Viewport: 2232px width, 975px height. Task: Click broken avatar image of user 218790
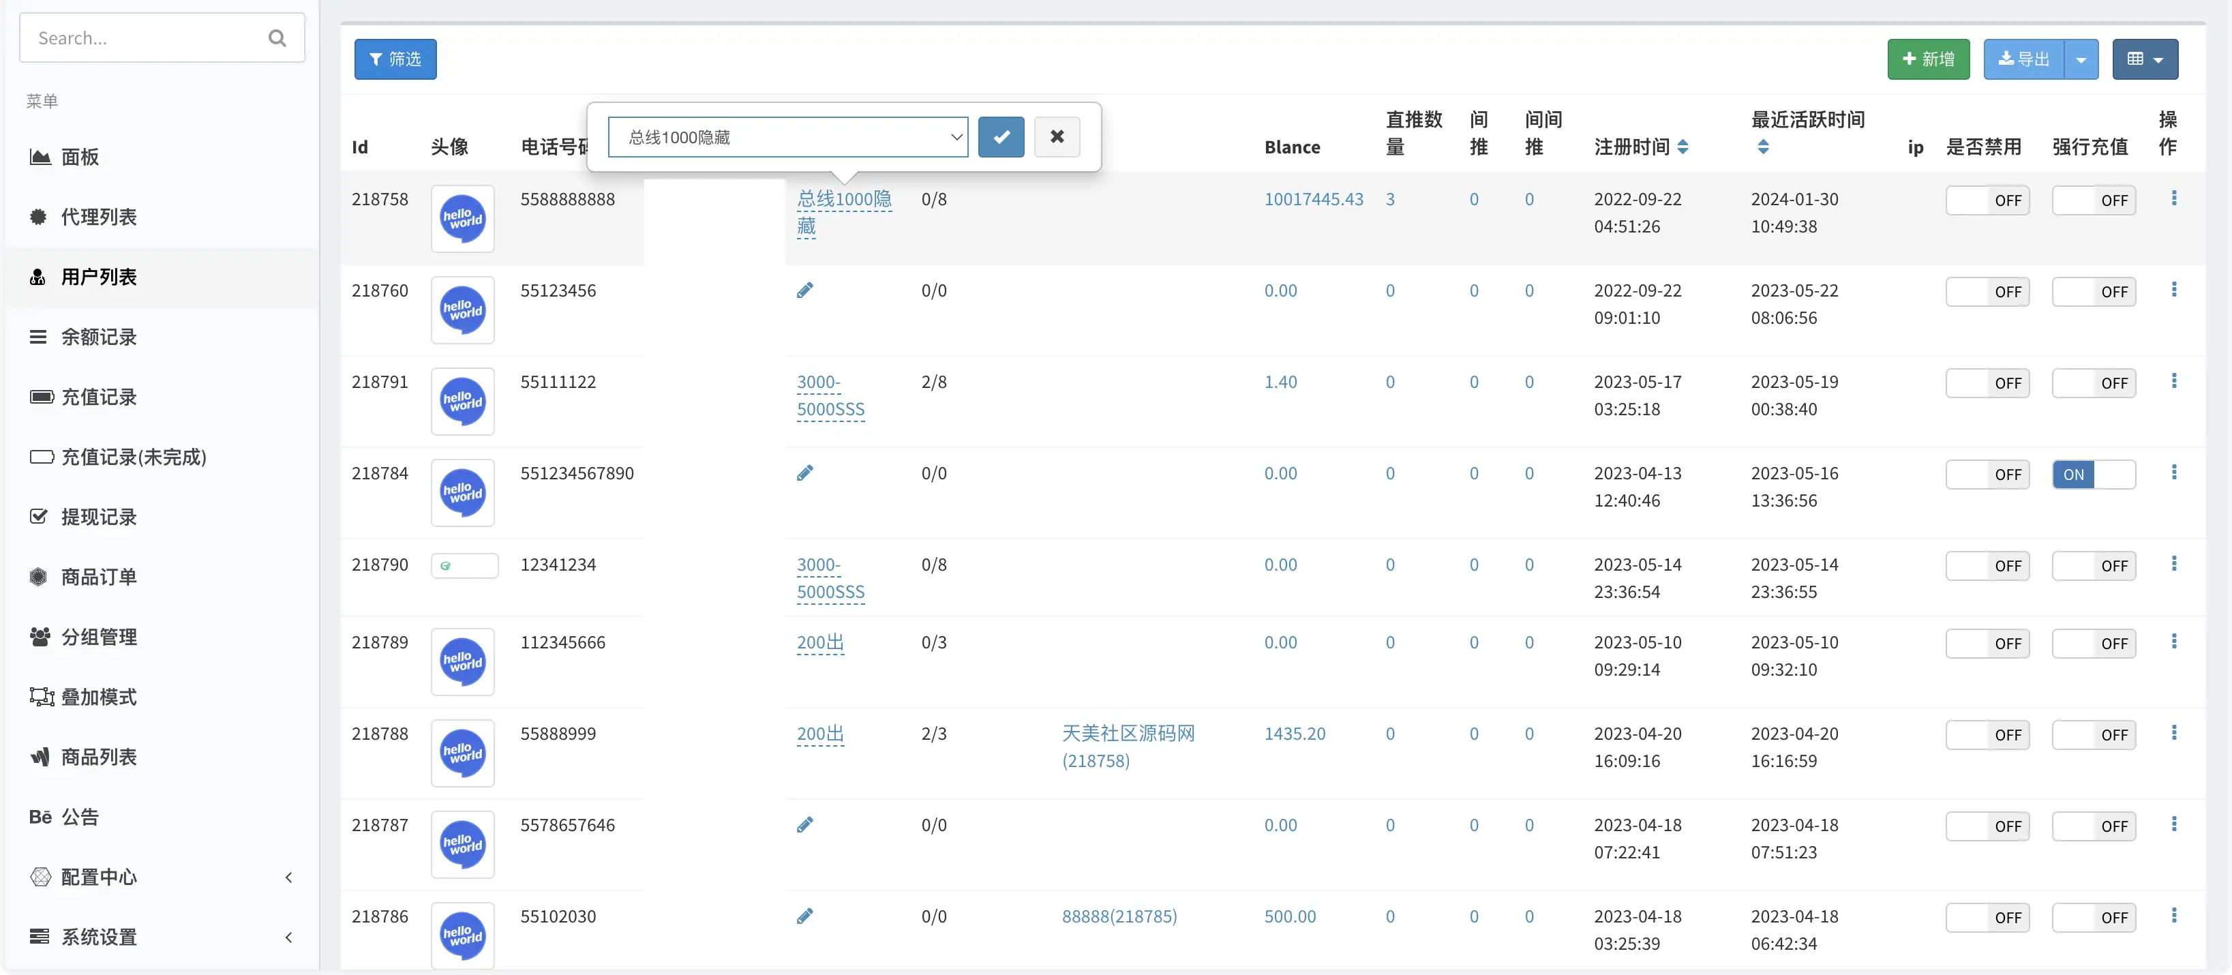coord(464,566)
